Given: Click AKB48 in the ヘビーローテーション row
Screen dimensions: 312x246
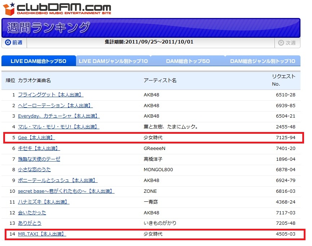Looking at the screenshot, I should pyautogui.click(x=151, y=105).
